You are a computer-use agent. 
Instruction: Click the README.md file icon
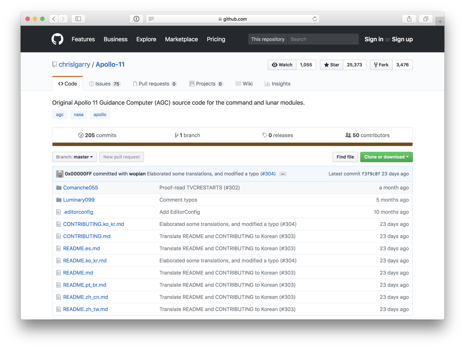pyautogui.click(x=58, y=273)
